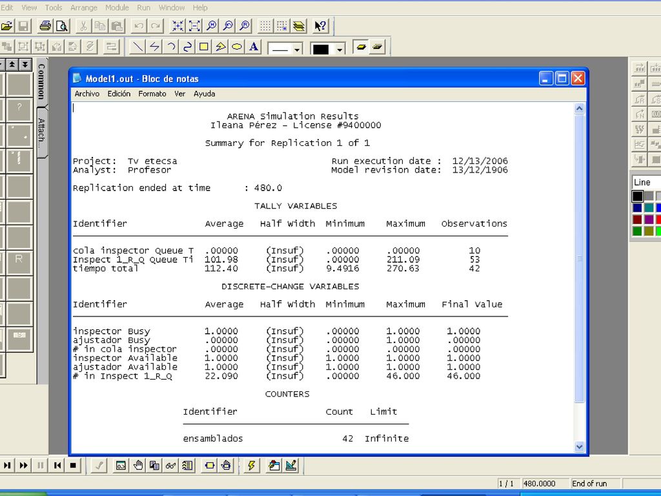
Task: Switch to the Attach... panel tab
Action: point(41,132)
